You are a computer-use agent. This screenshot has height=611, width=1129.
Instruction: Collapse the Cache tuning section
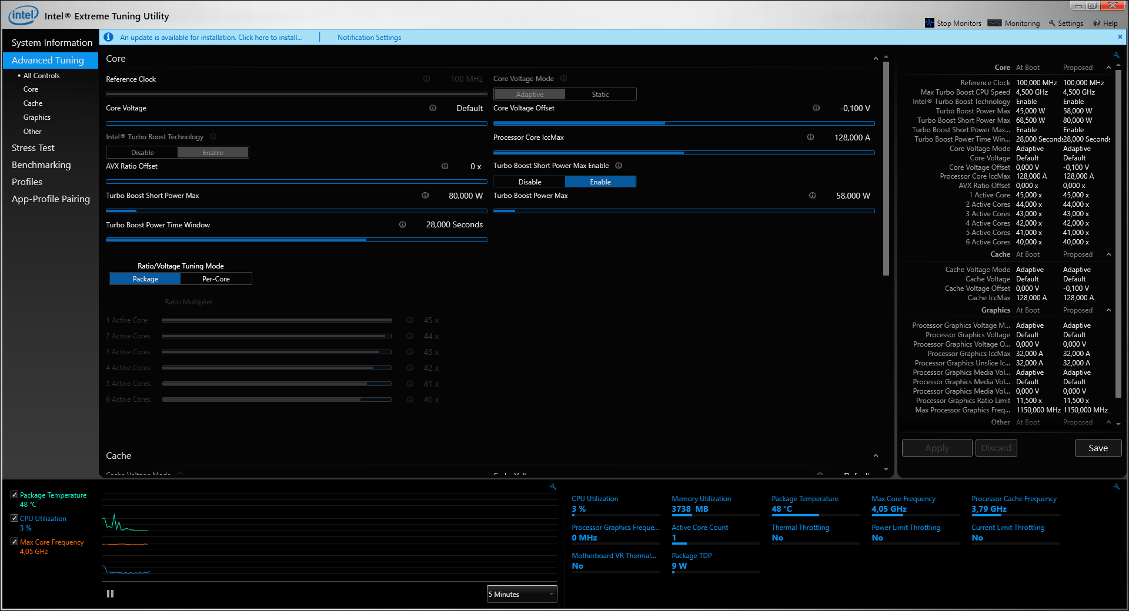click(x=876, y=456)
